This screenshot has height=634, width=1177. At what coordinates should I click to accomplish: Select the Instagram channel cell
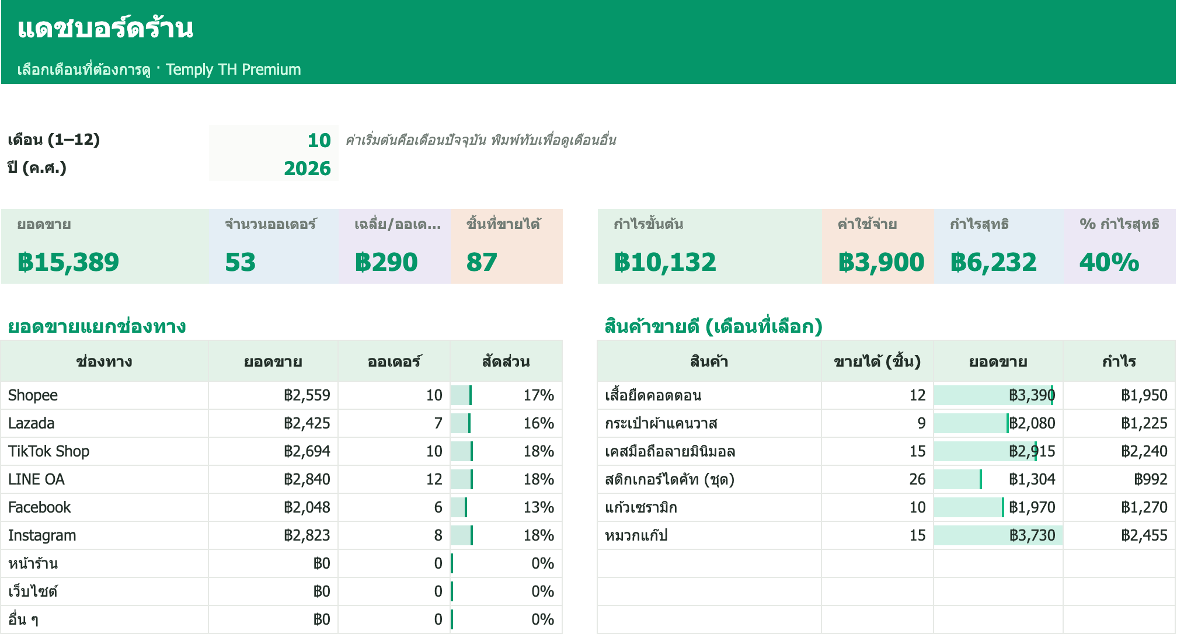105,535
